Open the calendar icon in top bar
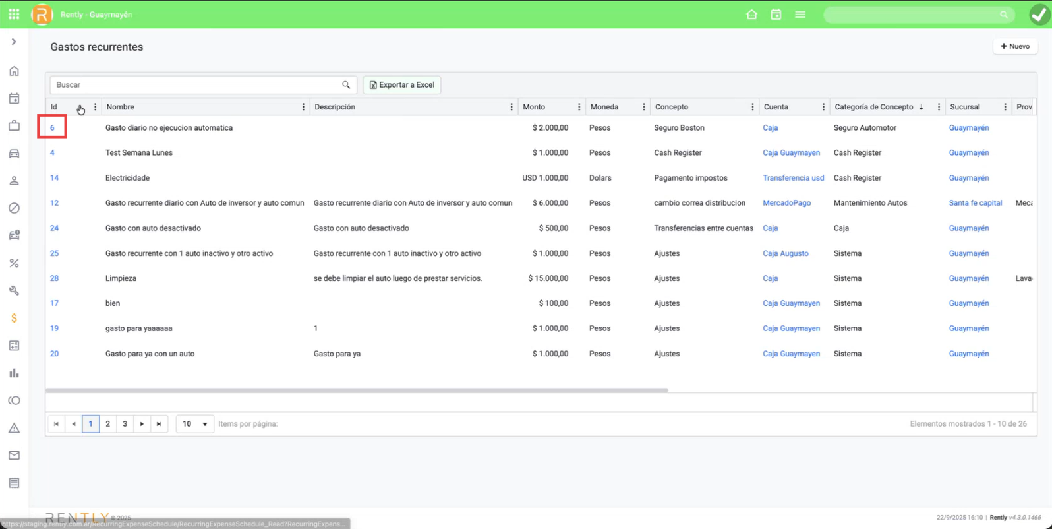 pos(776,15)
